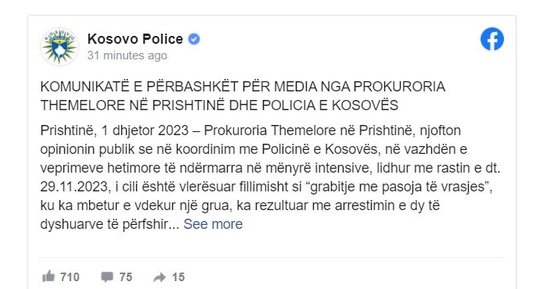This screenshot has height=289, width=540.
Task: Click the Facebook logo icon
Action: point(492,39)
